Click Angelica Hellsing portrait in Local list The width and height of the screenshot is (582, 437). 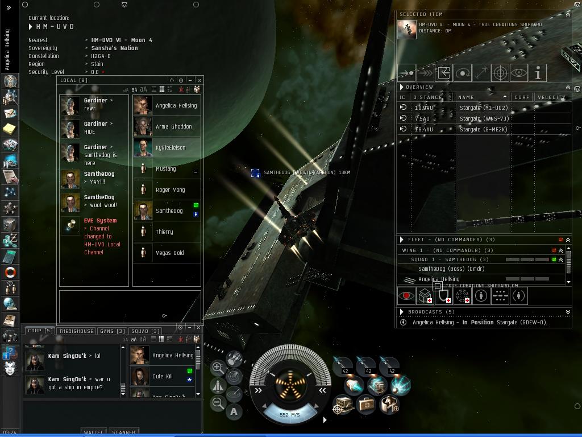(x=143, y=105)
